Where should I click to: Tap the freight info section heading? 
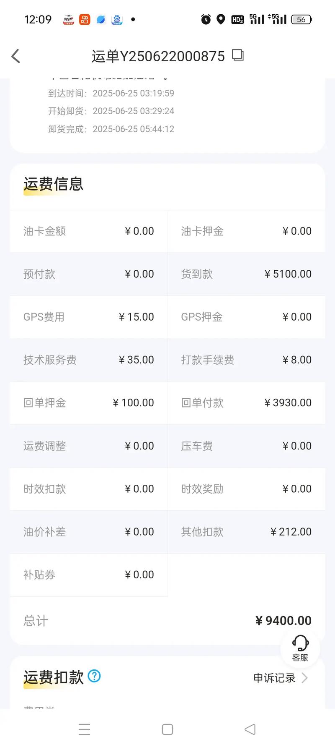[54, 184]
